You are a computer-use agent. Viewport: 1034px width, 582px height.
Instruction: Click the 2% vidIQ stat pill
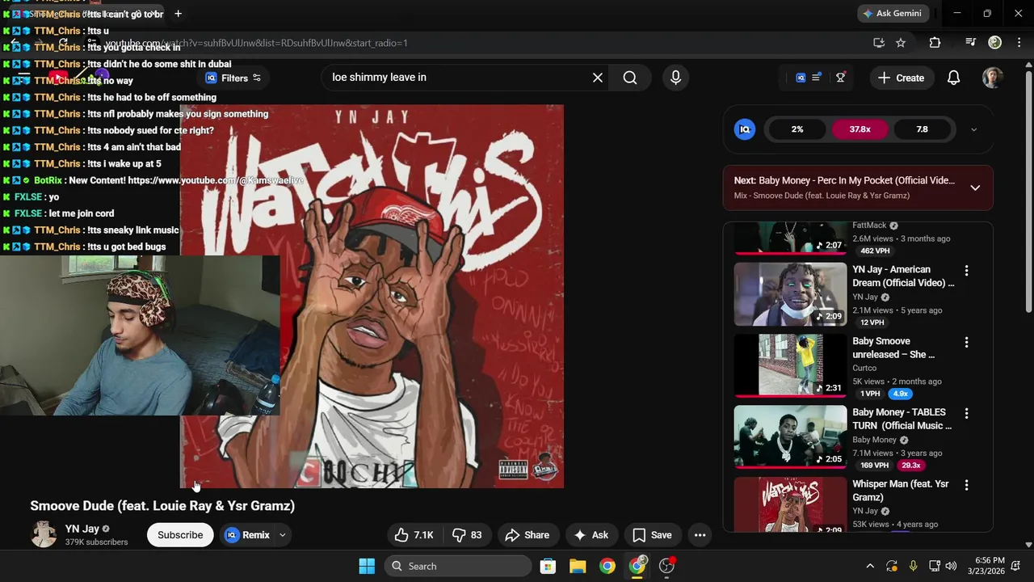pos(797,129)
